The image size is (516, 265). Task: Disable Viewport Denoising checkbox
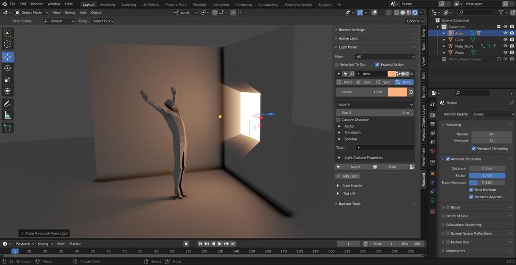point(474,148)
